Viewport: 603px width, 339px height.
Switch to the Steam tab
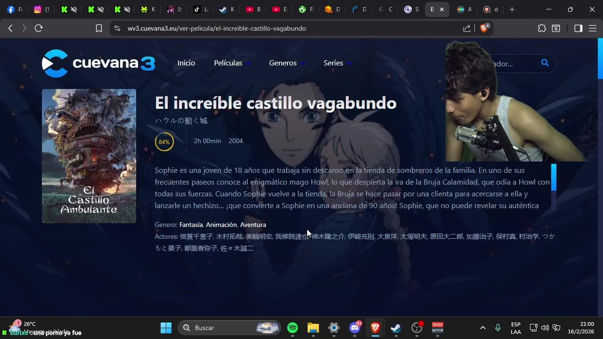227,9
